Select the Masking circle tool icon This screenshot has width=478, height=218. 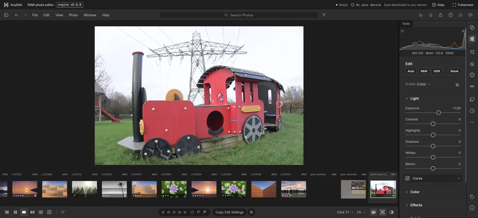pyautogui.click(x=472, y=75)
